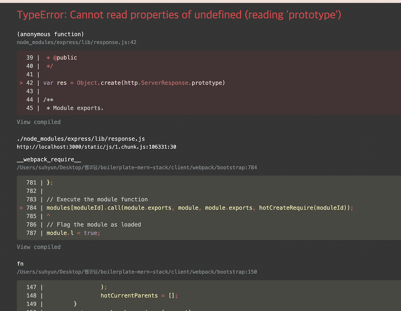
Task: Click the TypeError heading text
Action: 179,14
